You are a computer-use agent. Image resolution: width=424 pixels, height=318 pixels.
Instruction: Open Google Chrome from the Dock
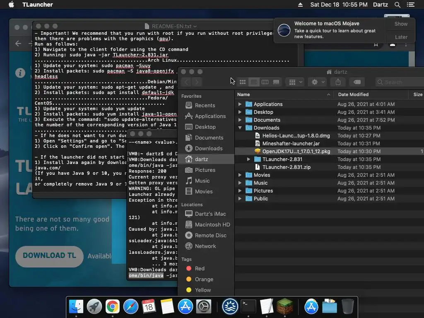(x=113, y=306)
